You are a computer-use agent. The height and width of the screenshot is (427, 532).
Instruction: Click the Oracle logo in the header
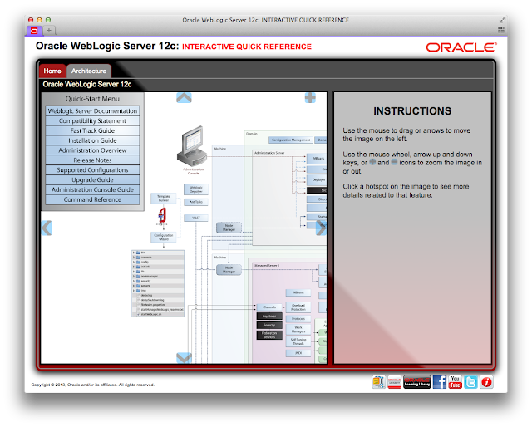[461, 47]
